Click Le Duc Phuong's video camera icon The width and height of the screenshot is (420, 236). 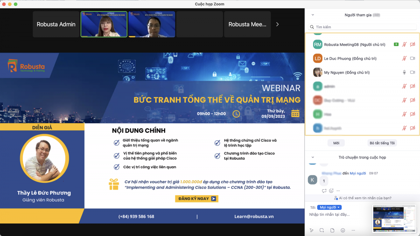413,58
